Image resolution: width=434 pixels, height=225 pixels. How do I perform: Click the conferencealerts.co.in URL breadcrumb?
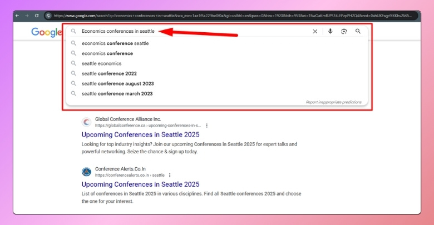pyautogui.click(x=130, y=175)
